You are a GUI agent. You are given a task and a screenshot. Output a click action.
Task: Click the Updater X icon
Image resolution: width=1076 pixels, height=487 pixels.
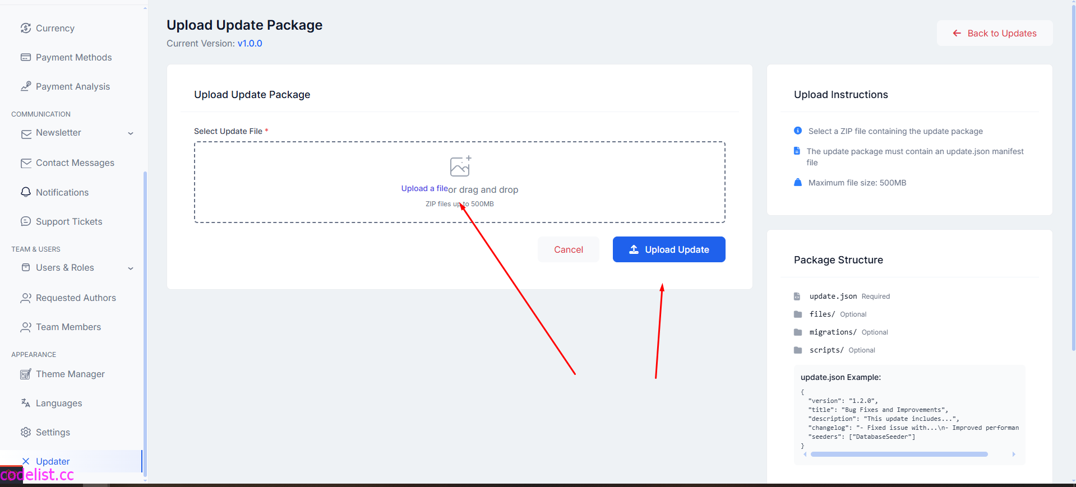(x=26, y=461)
